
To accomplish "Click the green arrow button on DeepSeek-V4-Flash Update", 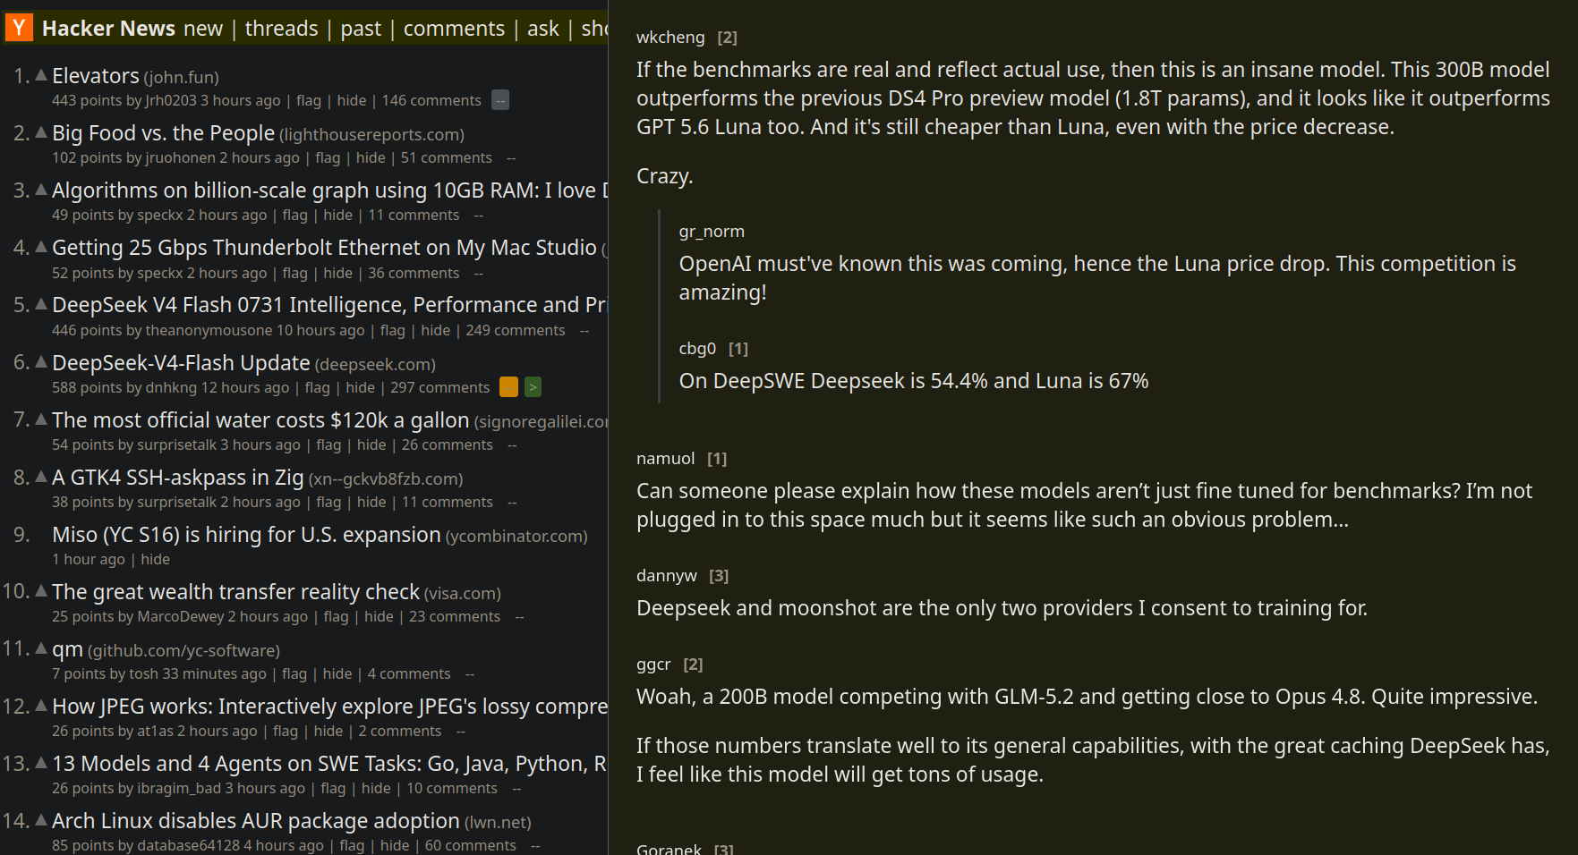I will [533, 387].
